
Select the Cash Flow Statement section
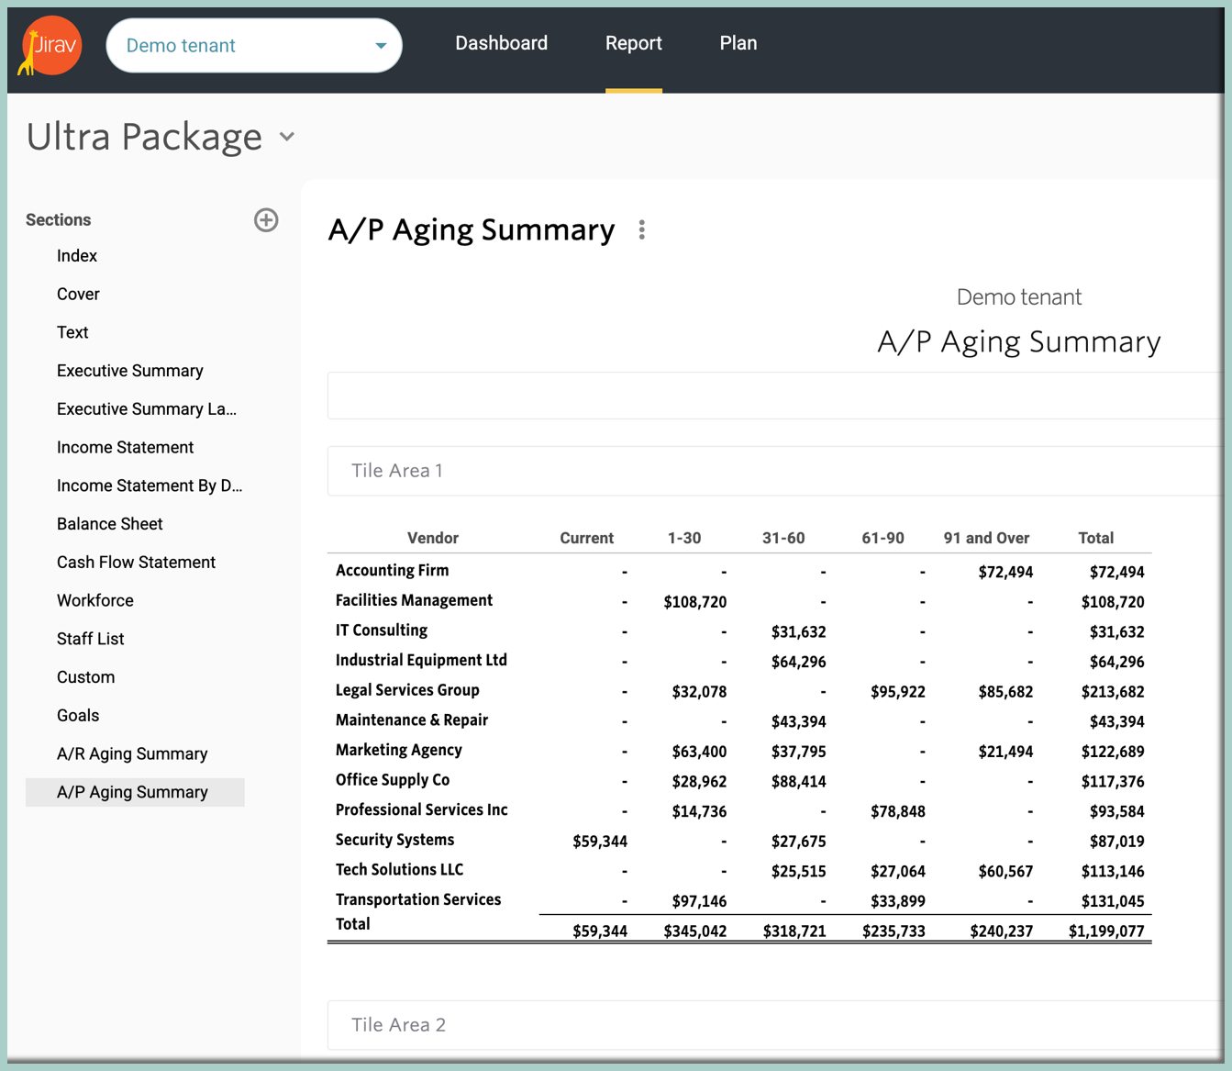click(137, 562)
